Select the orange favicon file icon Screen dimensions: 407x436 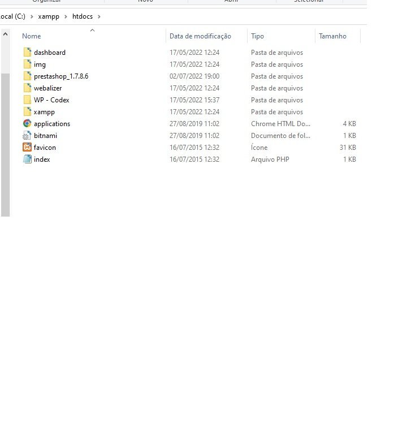27,147
